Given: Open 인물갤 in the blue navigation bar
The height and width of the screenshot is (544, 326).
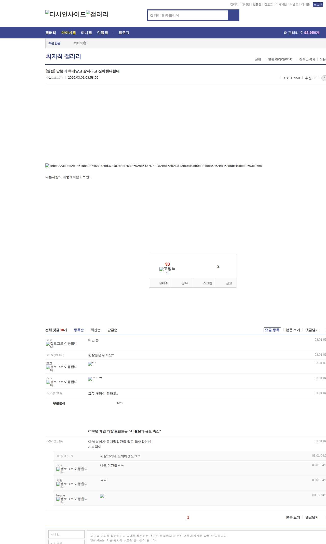Looking at the screenshot, I should pyautogui.click(x=102, y=33).
